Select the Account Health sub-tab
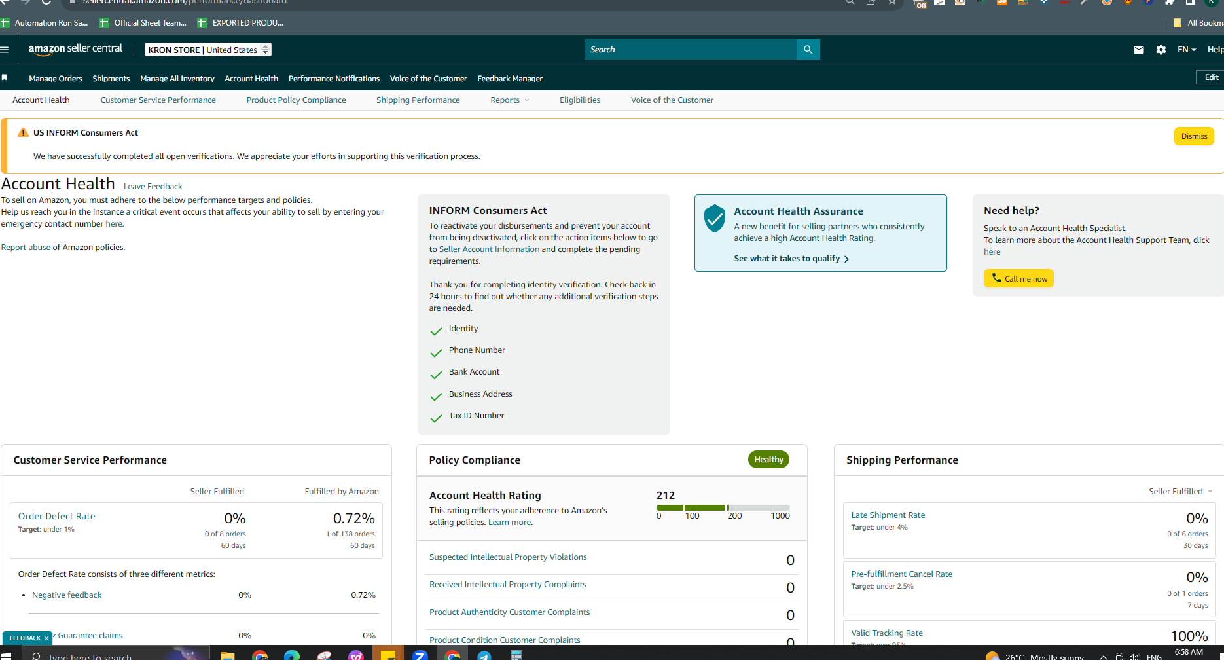 41,100
